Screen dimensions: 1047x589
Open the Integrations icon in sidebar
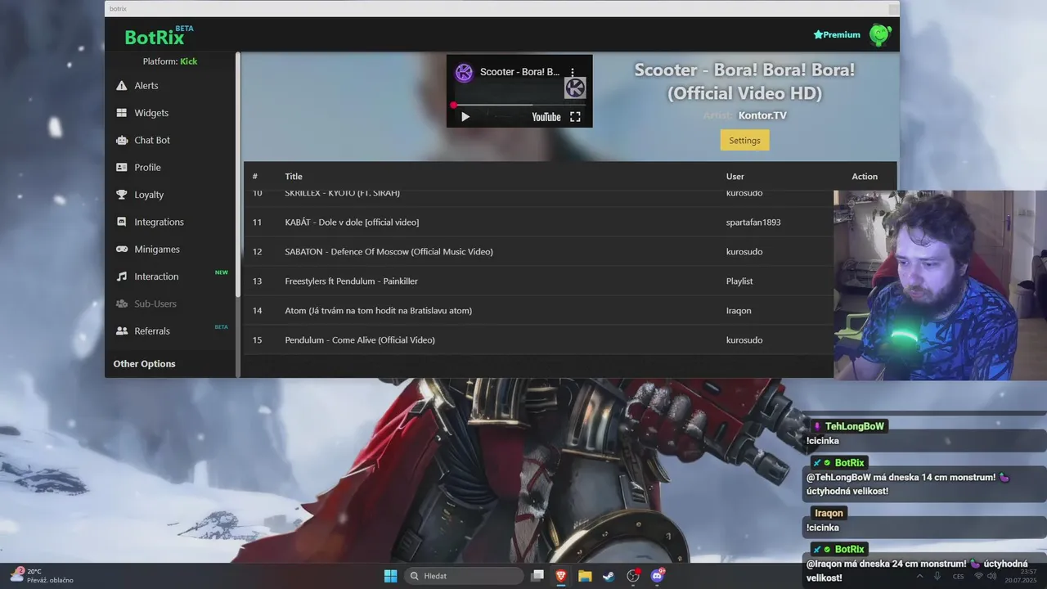pos(122,222)
